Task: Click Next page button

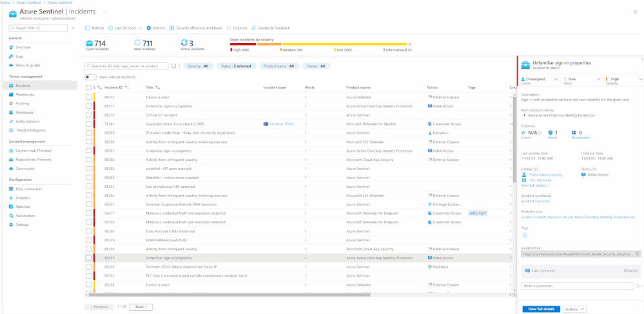Action: 141,307
